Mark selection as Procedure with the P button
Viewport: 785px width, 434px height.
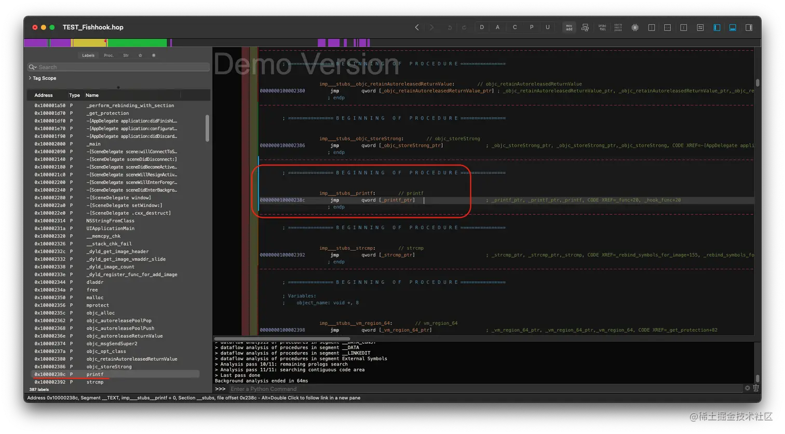point(532,28)
